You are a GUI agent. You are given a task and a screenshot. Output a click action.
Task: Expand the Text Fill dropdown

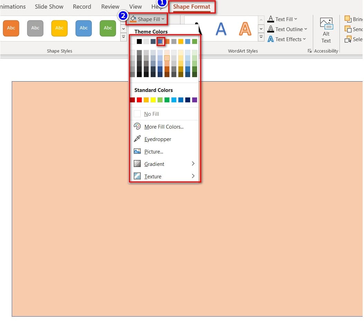click(x=295, y=19)
